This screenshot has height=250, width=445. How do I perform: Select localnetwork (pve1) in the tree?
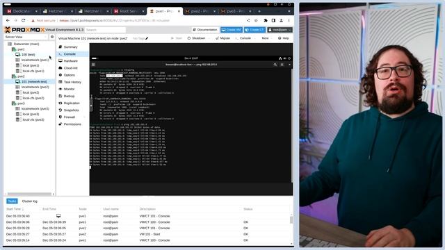pos(35,60)
